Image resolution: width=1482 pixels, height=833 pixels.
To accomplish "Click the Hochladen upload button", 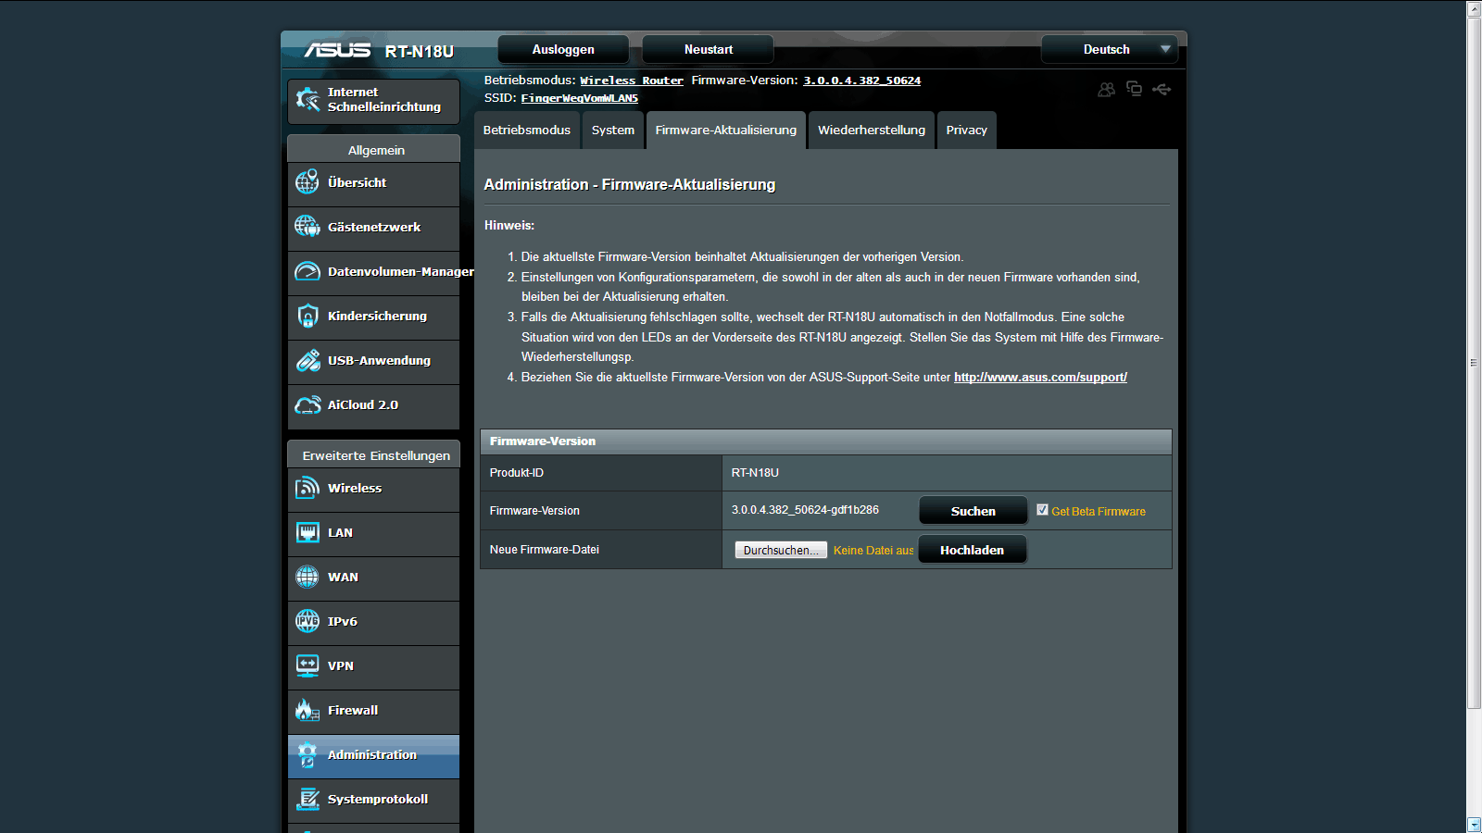I will pyautogui.click(x=973, y=550).
